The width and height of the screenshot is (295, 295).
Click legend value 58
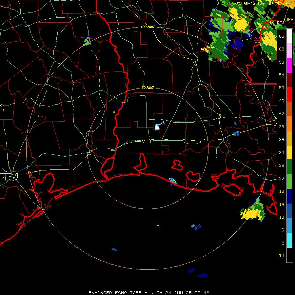point(282,62)
